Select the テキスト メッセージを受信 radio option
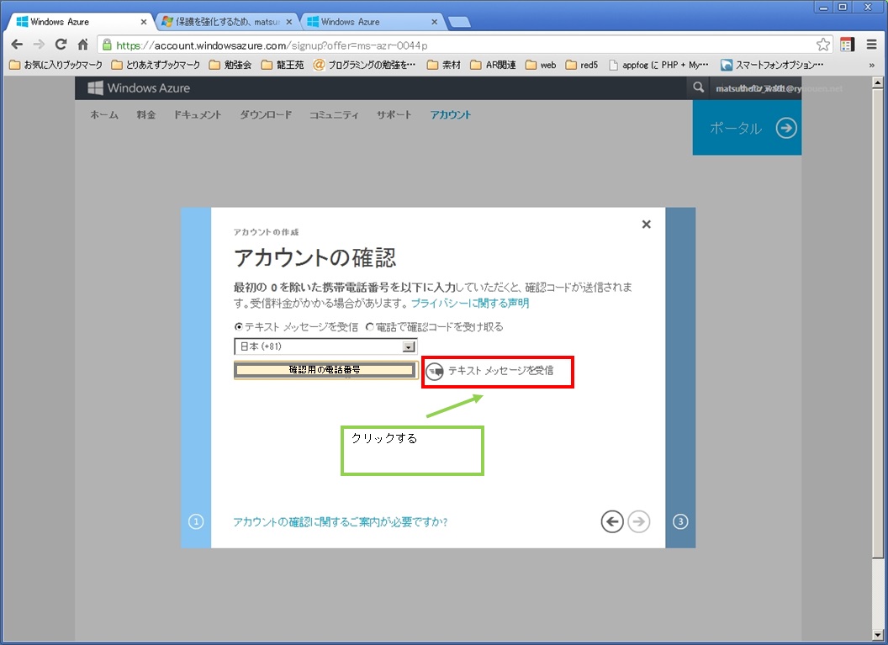This screenshot has width=888, height=645. (239, 327)
